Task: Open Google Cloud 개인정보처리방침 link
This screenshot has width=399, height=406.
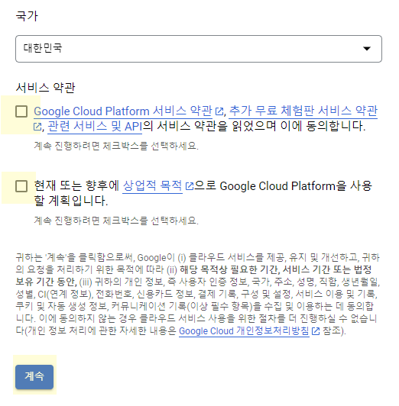Action: (244, 331)
